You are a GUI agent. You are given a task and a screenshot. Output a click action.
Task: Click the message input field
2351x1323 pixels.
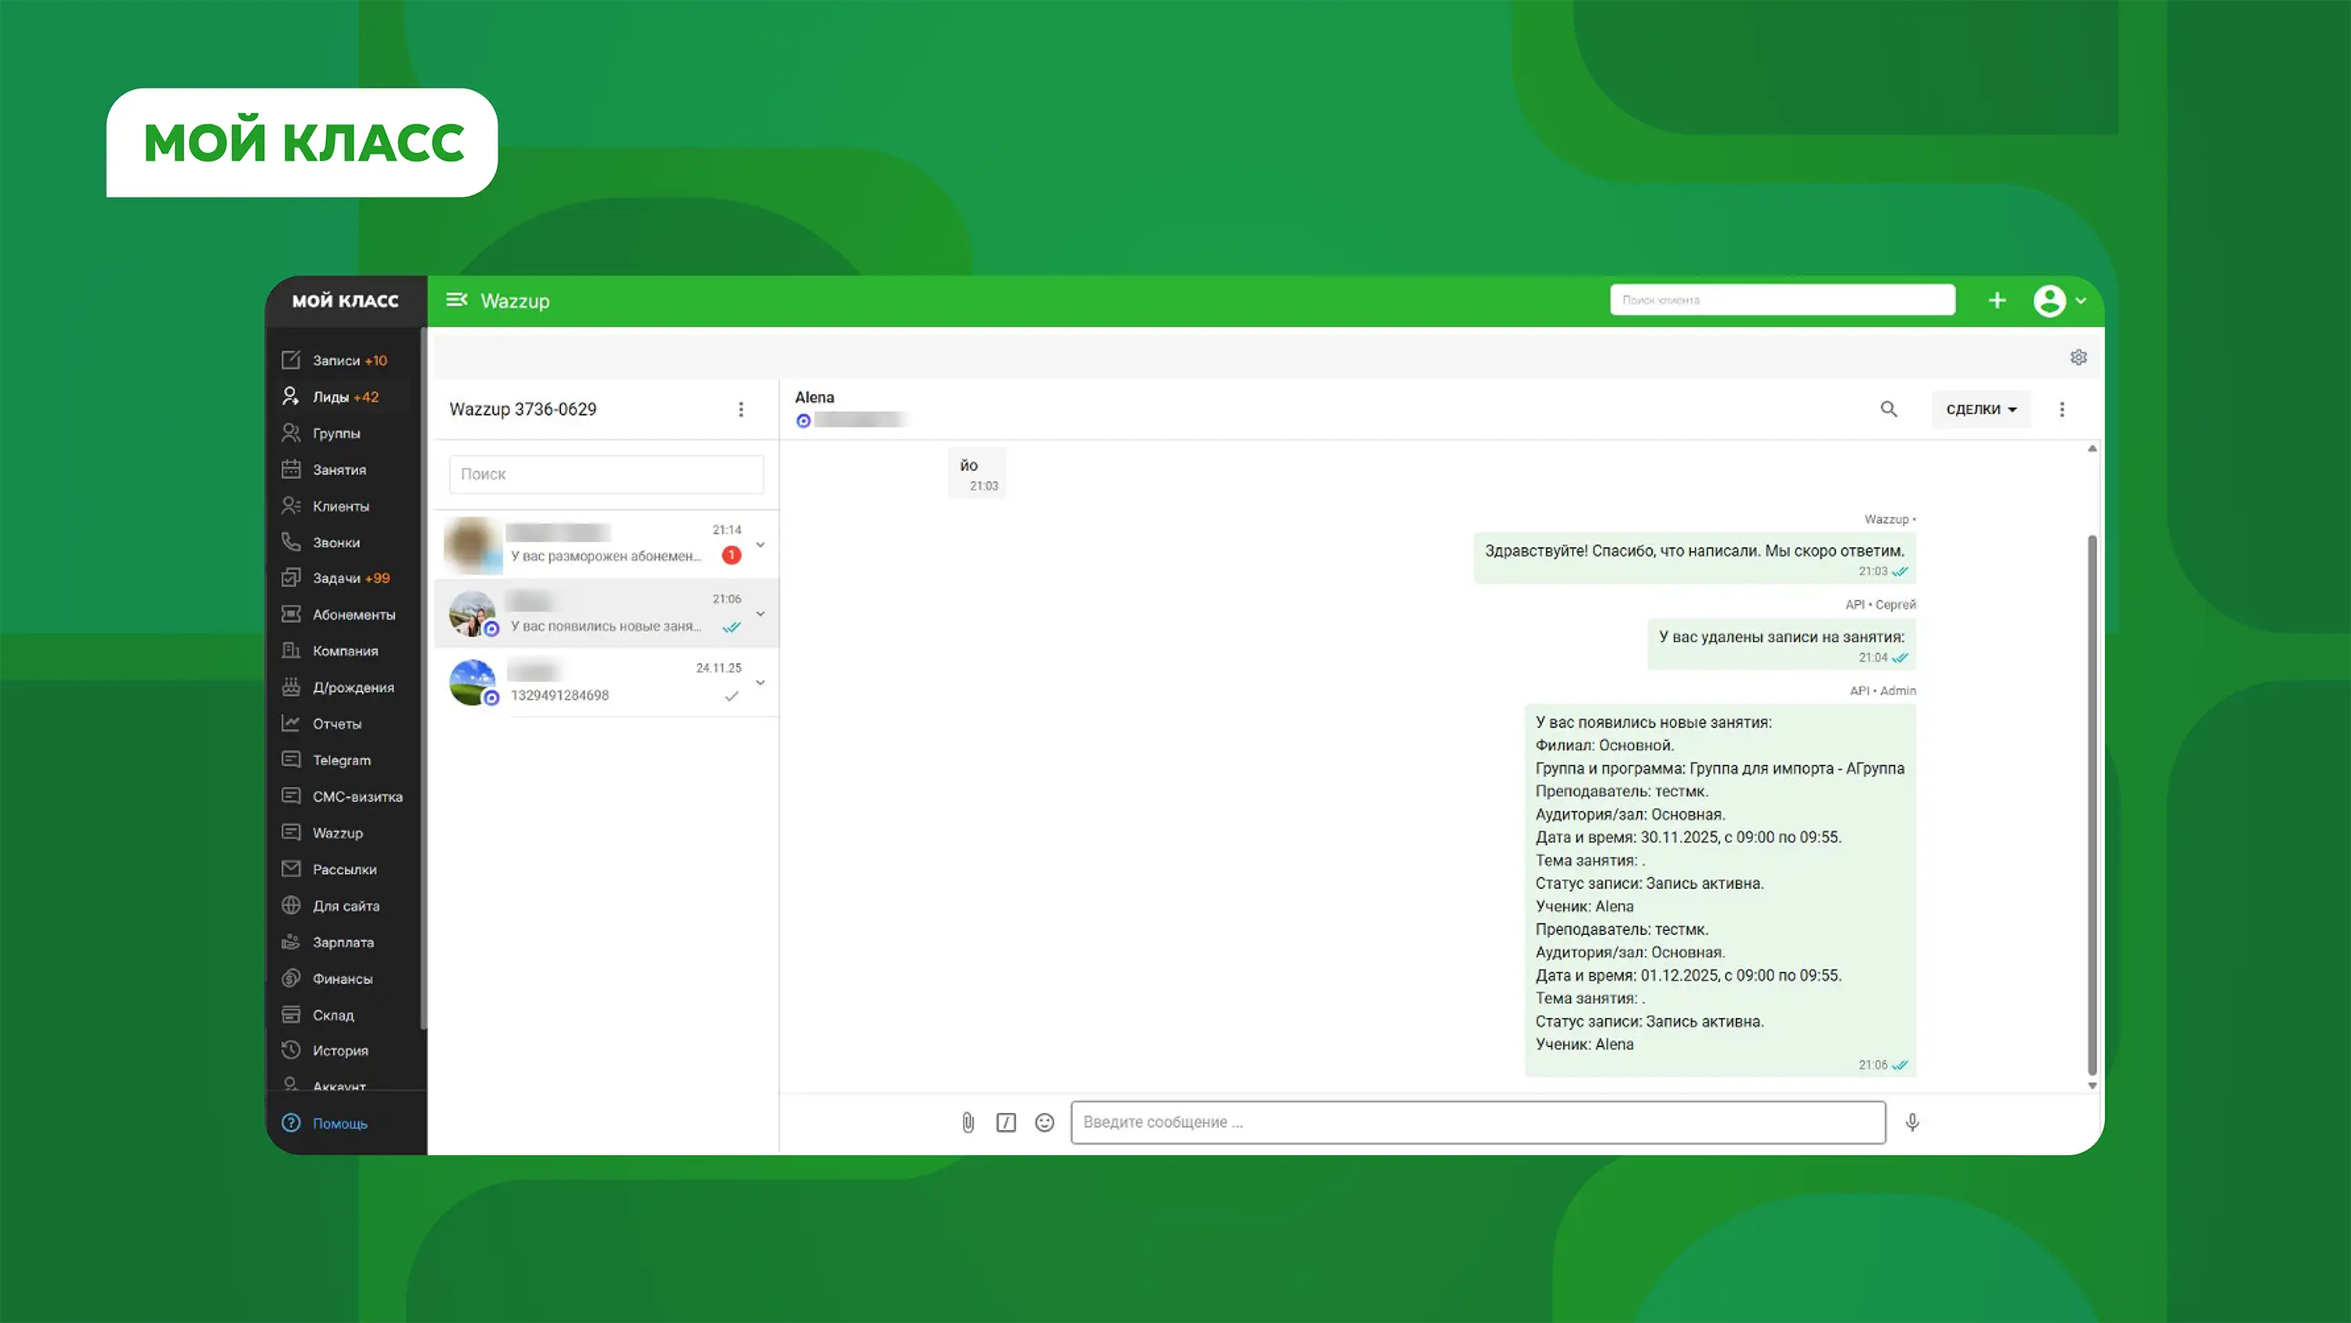pos(1477,1122)
